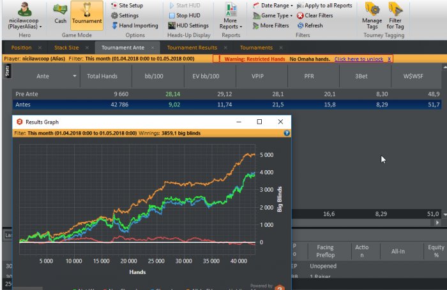Image resolution: width=447 pixels, height=290 pixels.
Task: Select the Pre Ante row
Action: click(x=227, y=94)
